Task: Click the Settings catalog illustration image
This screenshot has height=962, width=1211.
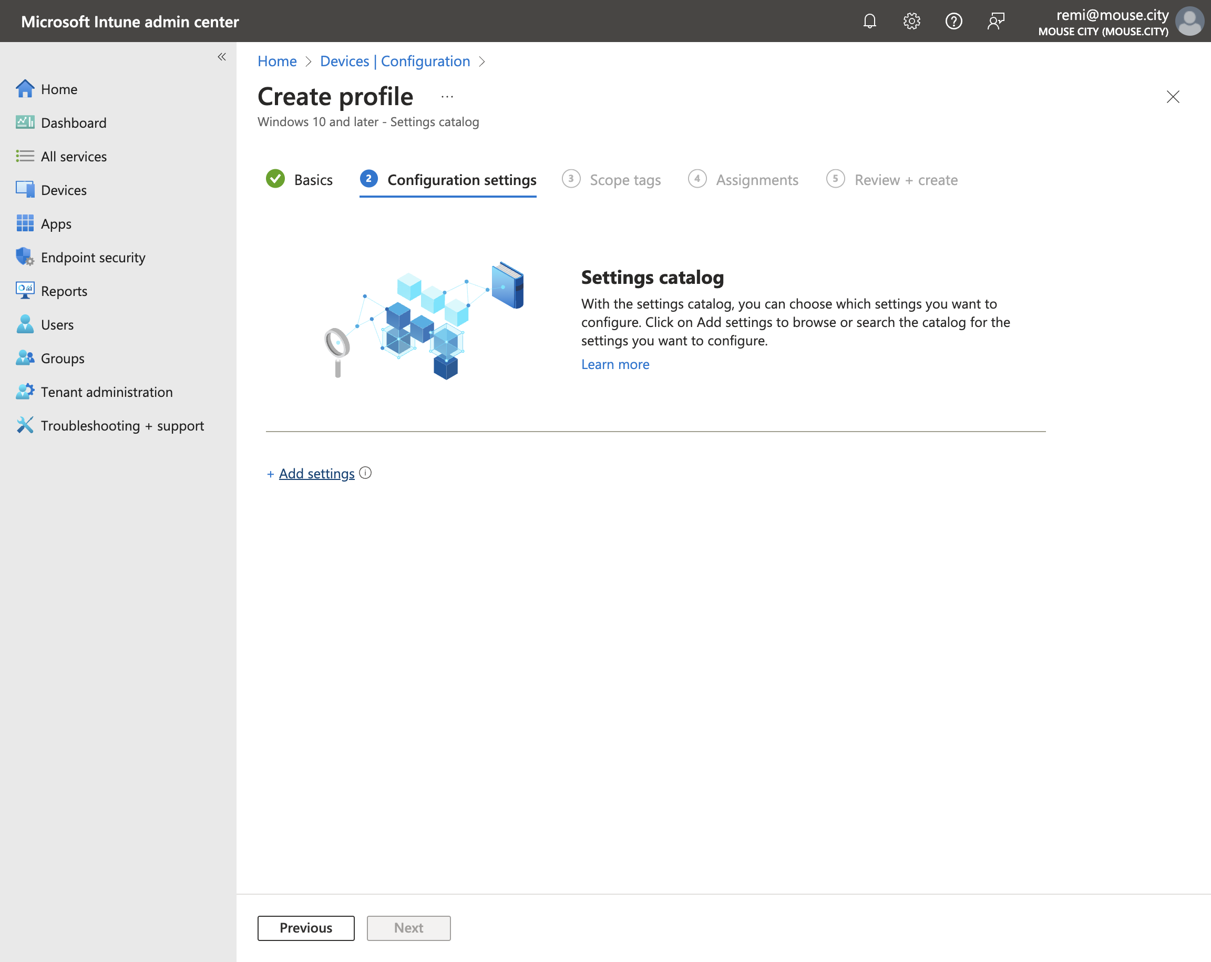Action: [425, 321]
